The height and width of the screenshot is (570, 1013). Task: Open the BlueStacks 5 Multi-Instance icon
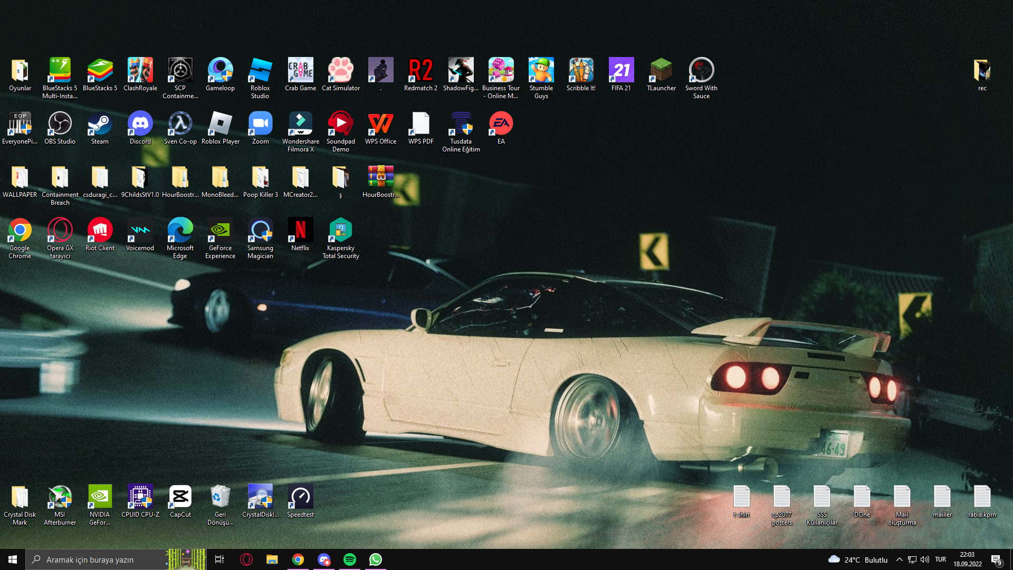coord(60,78)
